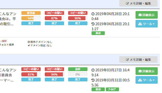Viewport: 162px width, 93px height.
Task: Click briefcase icon in first 詳細表示 button
Action: point(140,15)
